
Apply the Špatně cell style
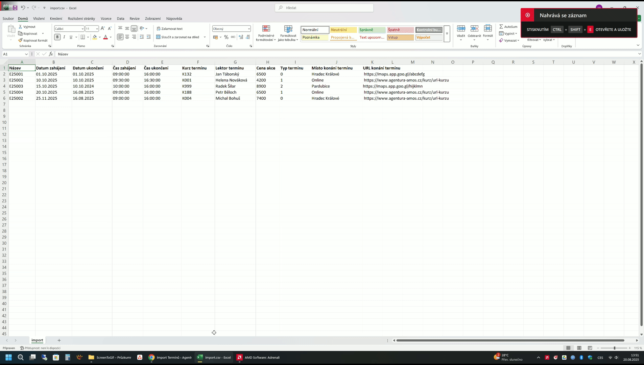tap(400, 30)
